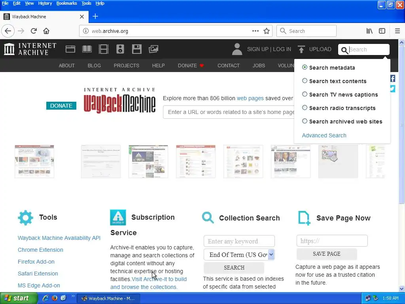Open Wayback Machine Availability API link
This screenshot has height=304, width=405.
pyautogui.click(x=59, y=238)
